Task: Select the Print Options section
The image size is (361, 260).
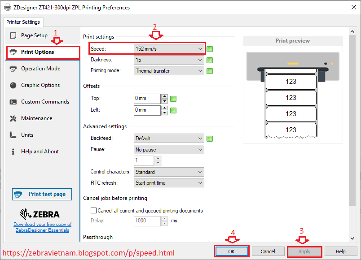Action: point(43,52)
